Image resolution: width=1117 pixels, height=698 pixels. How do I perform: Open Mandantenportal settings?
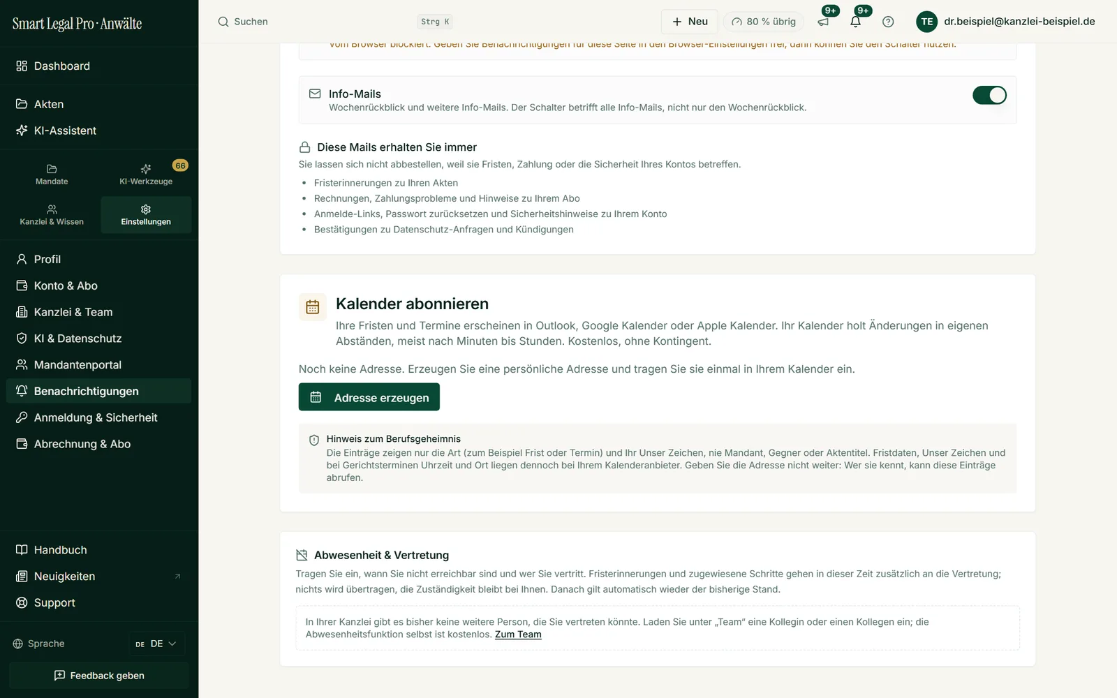pyautogui.click(x=99, y=364)
